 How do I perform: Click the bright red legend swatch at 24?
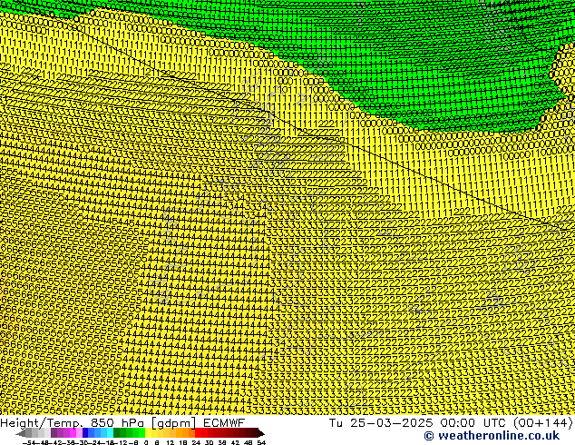click(x=199, y=433)
